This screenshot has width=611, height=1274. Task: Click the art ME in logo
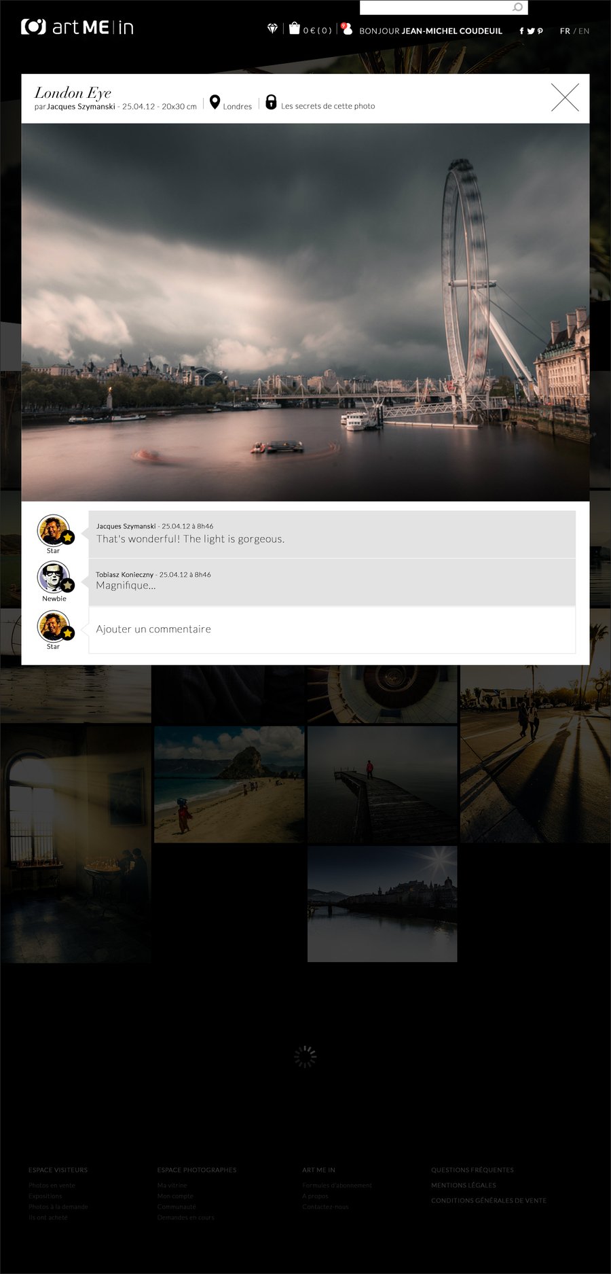pos(77,27)
